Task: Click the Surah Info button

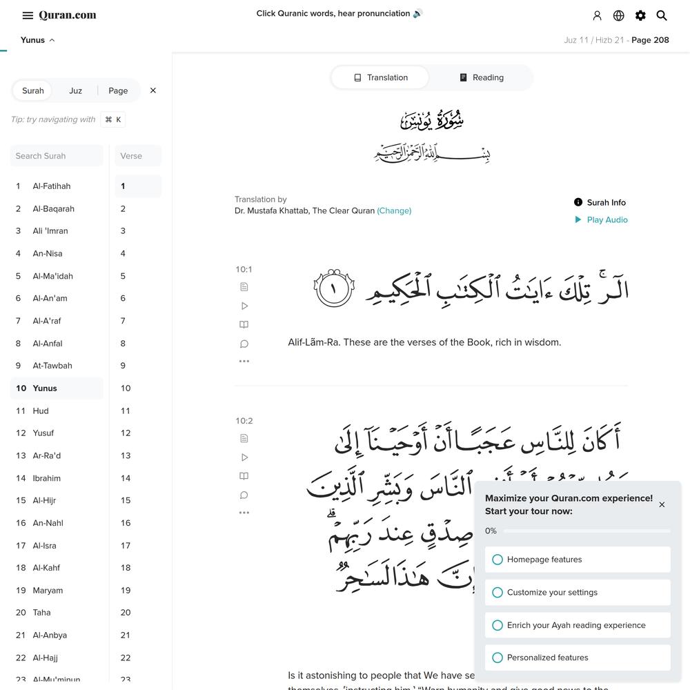Action: coord(600,202)
